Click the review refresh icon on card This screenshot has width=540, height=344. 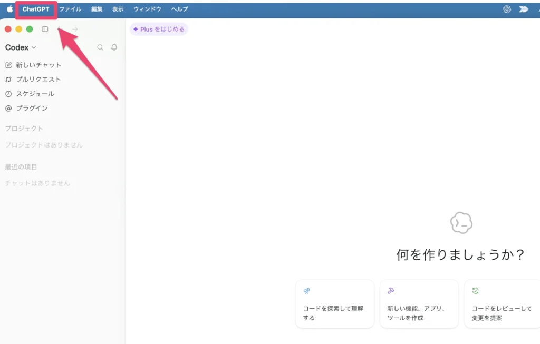[476, 291]
